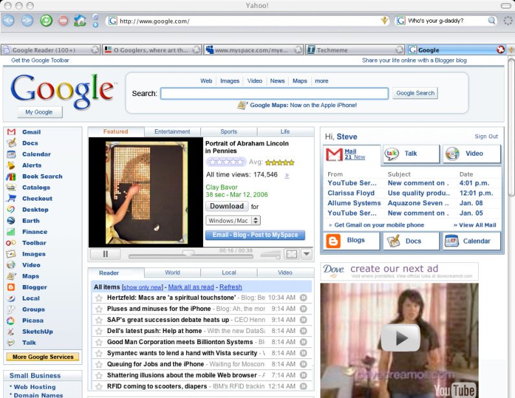This screenshot has width=515, height=398.
Task: Open Docs button in Steve panel
Action: 411,241
